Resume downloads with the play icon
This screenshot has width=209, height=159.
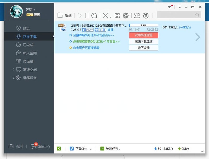80,15
